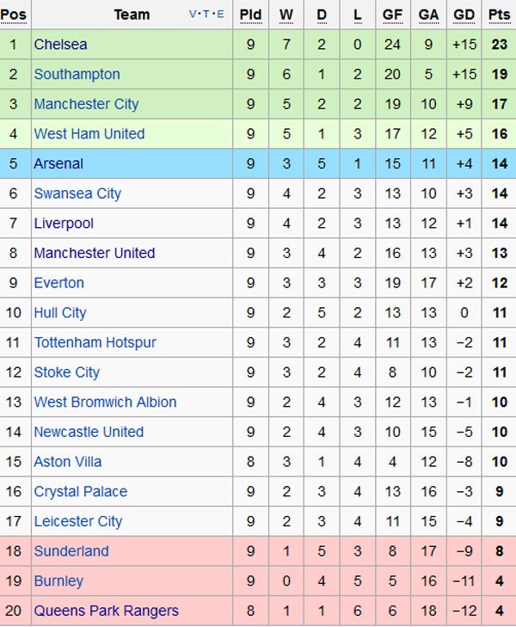Click the Newcastle United link
The width and height of the screenshot is (516, 627).
89,432
